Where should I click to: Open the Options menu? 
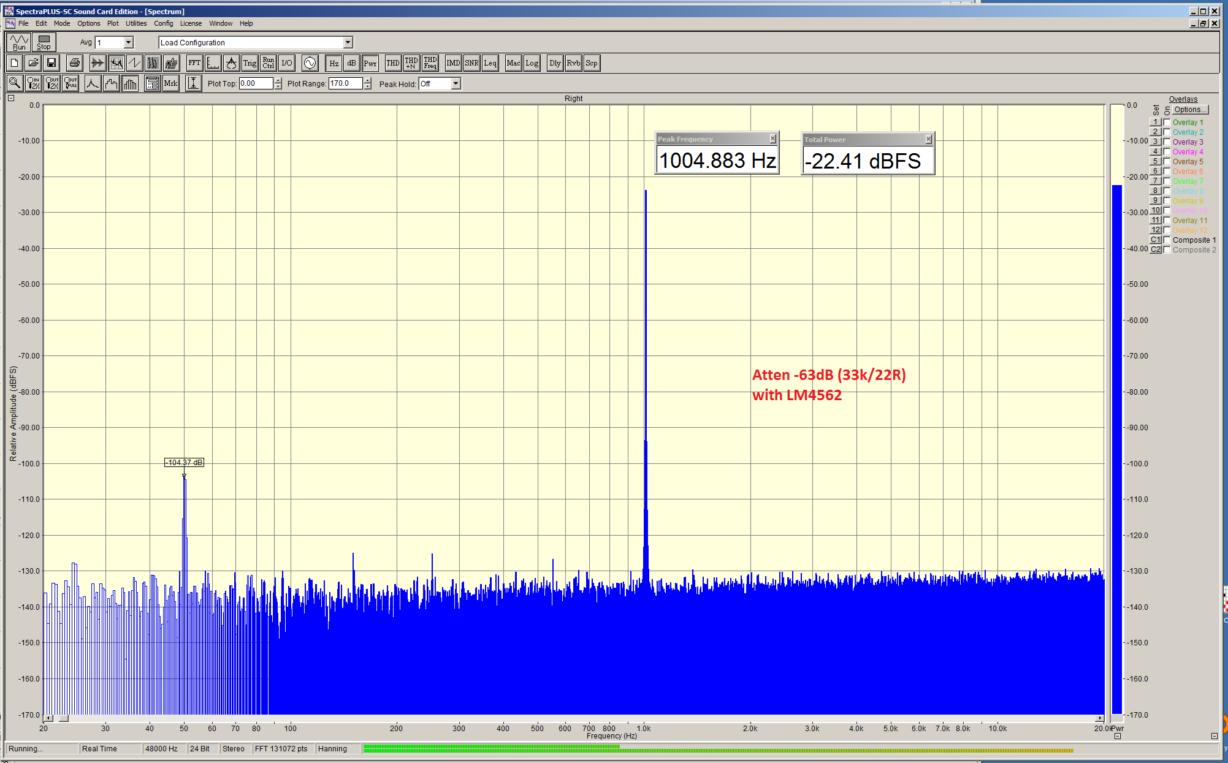coord(88,23)
